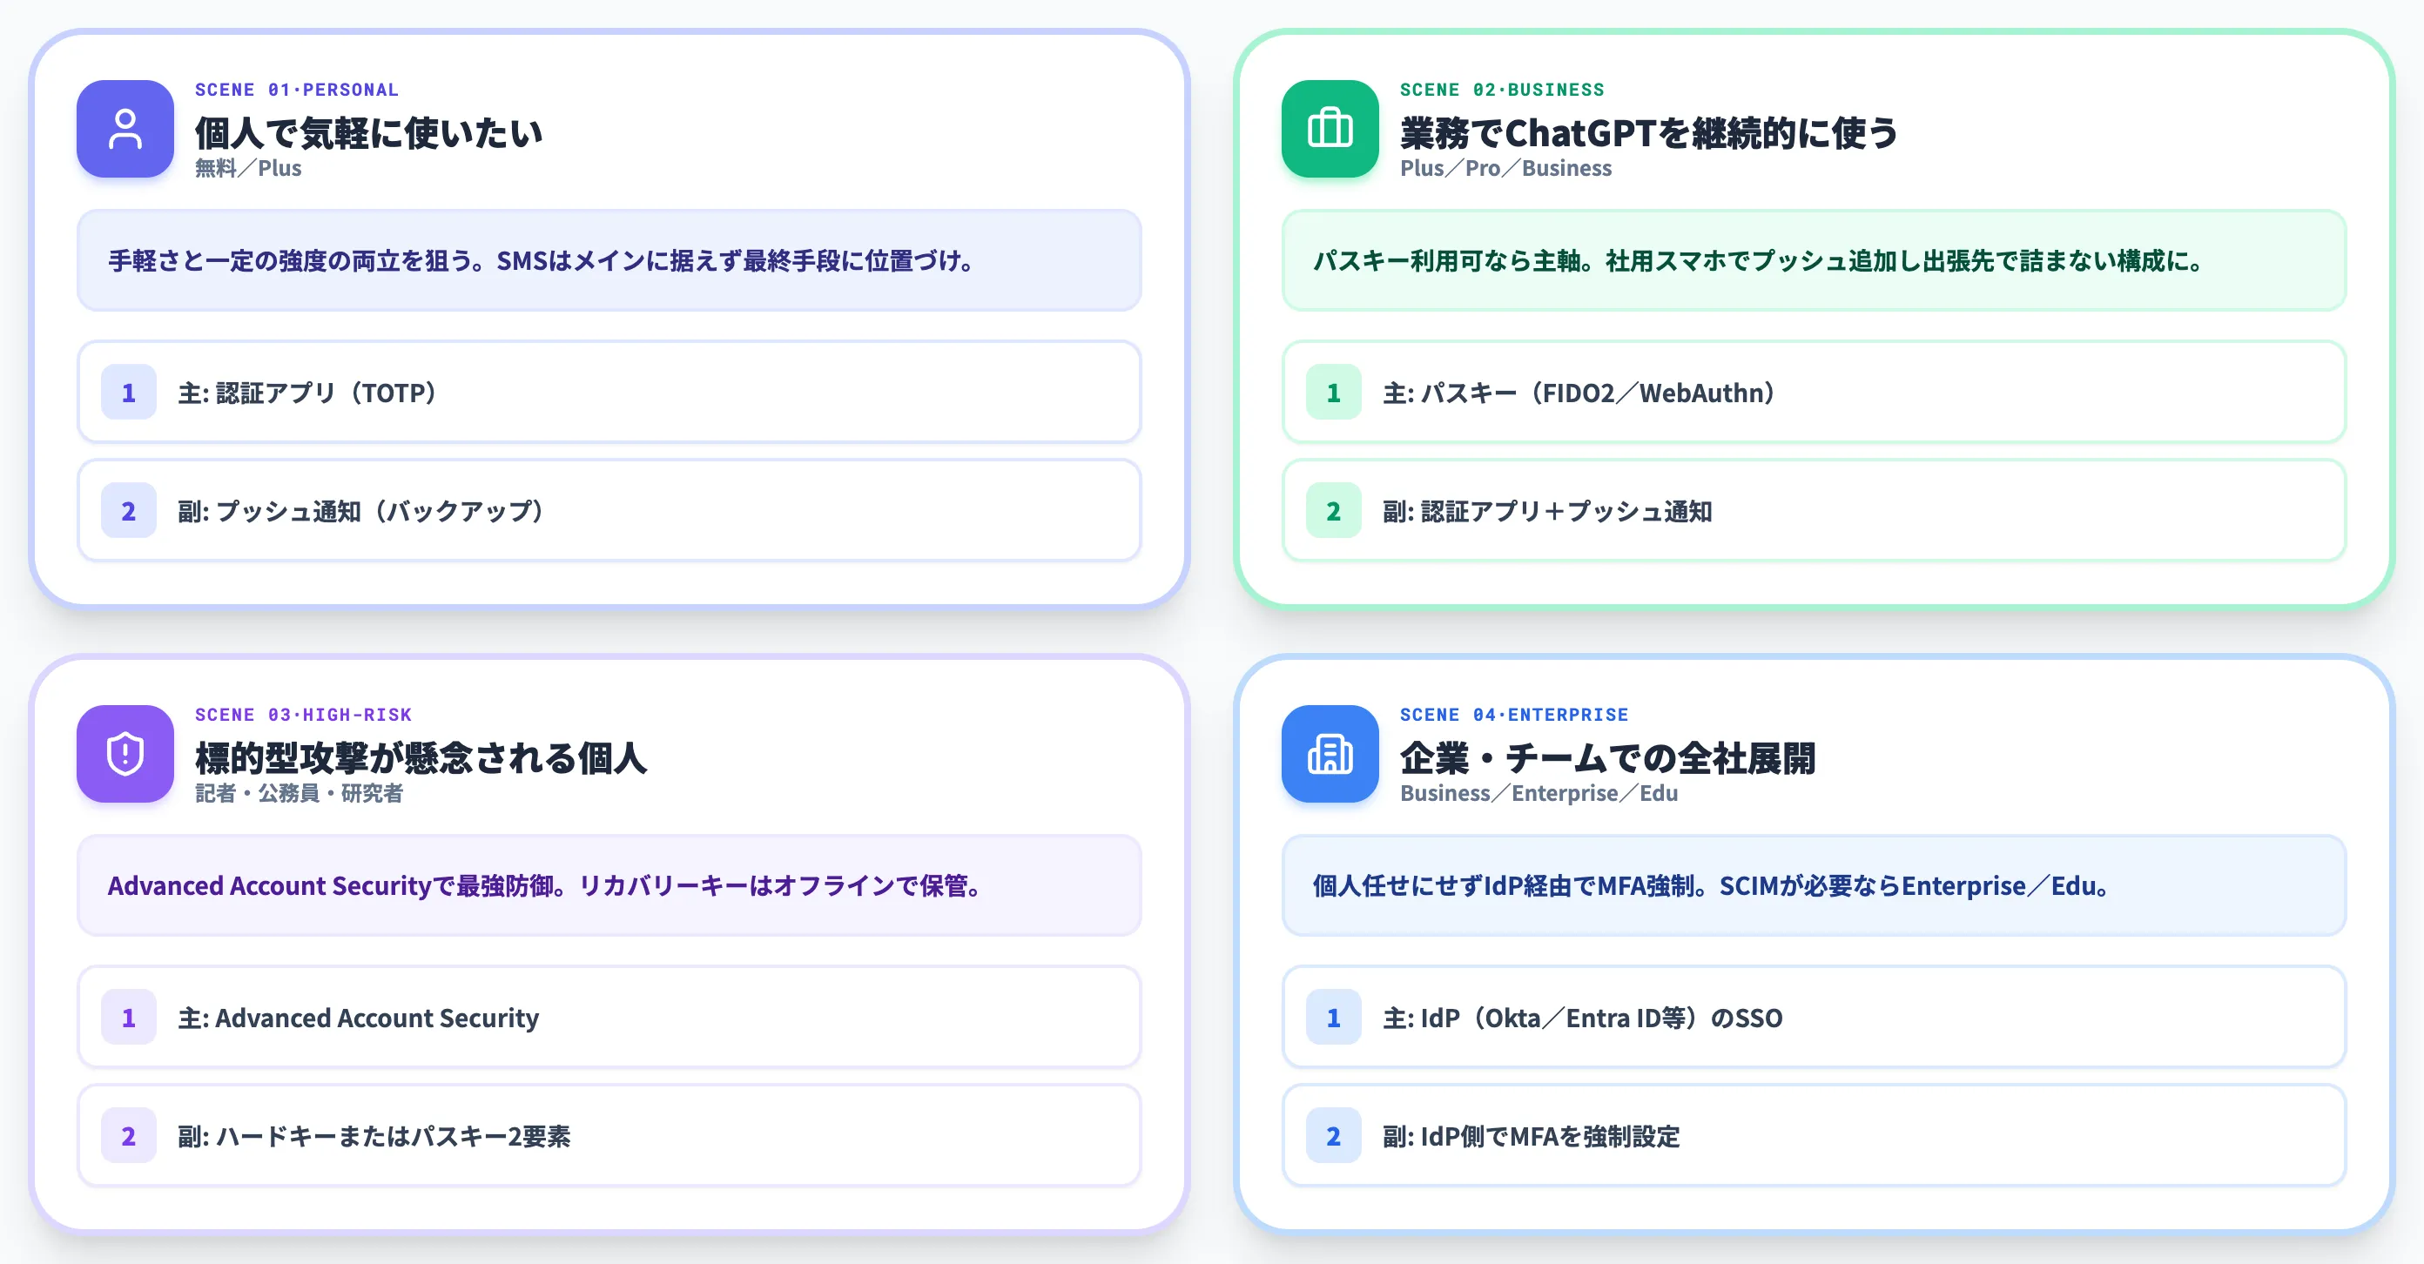The width and height of the screenshot is (2424, 1264).
Task: Click heading '業務でChatGPTを継続的に使う'
Action: pyautogui.click(x=1648, y=132)
